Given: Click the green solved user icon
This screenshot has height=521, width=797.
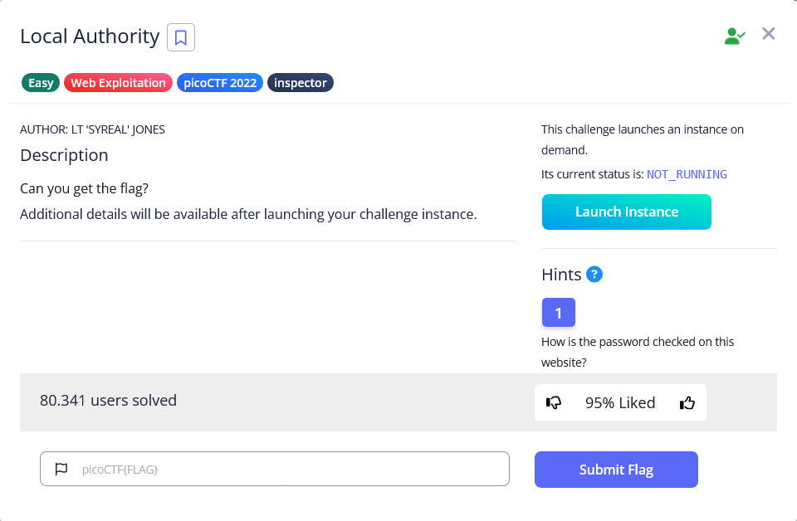Looking at the screenshot, I should pyautogui.click(x=734, y=36).
